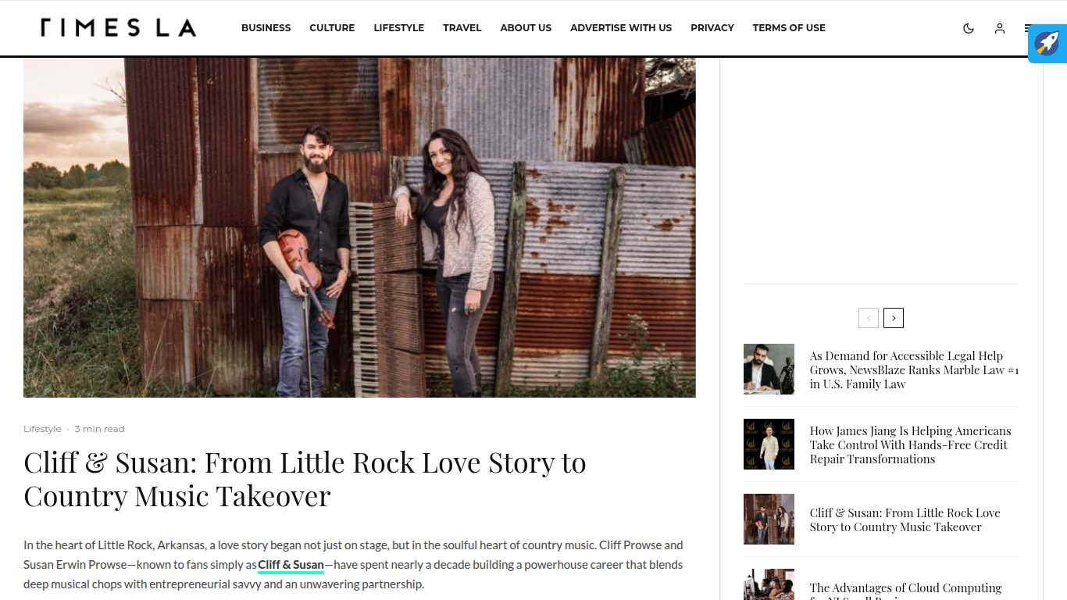Open the Advertise With Us page

[x=620, y=28]
